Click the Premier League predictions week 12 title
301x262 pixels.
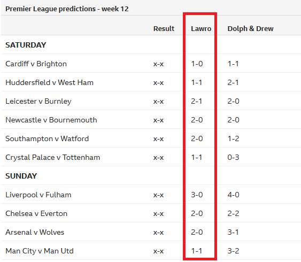67,9
